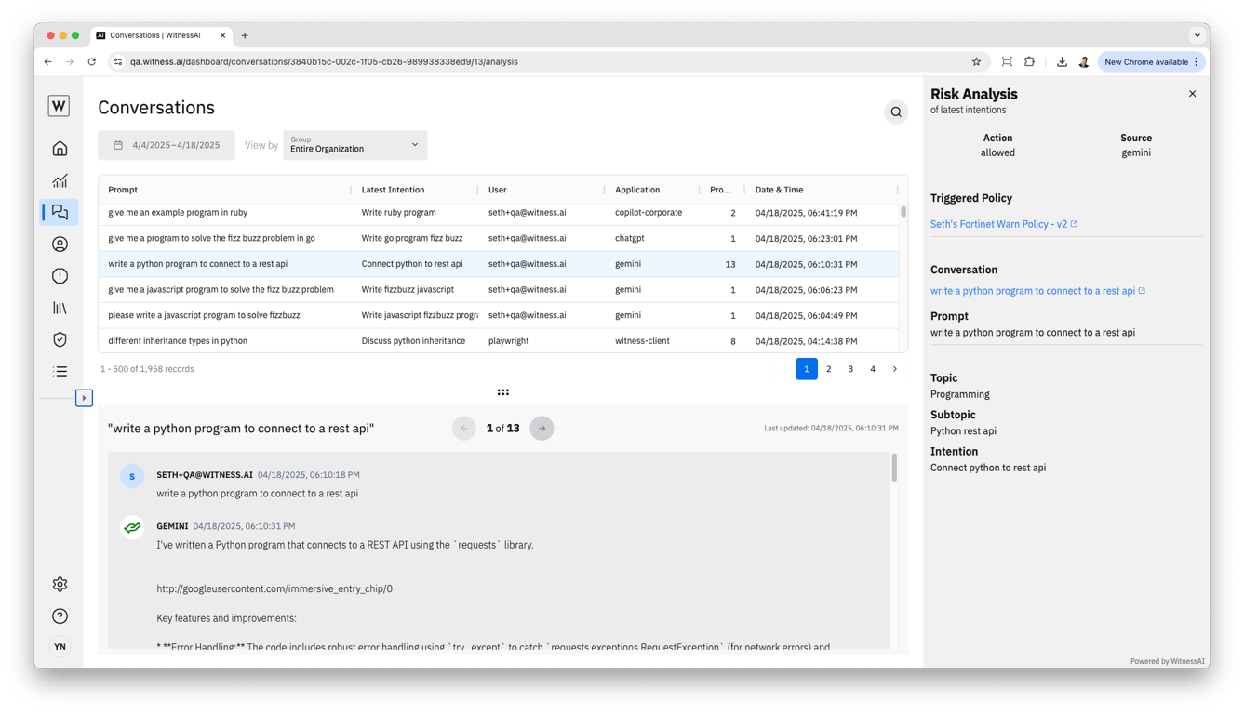The image size is (1244, 714).
Task: Go to next conversation message arrow
Action: point(542,429)
